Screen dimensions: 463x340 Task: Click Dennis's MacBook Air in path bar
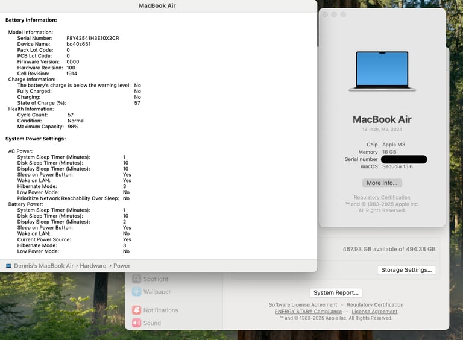43,266
